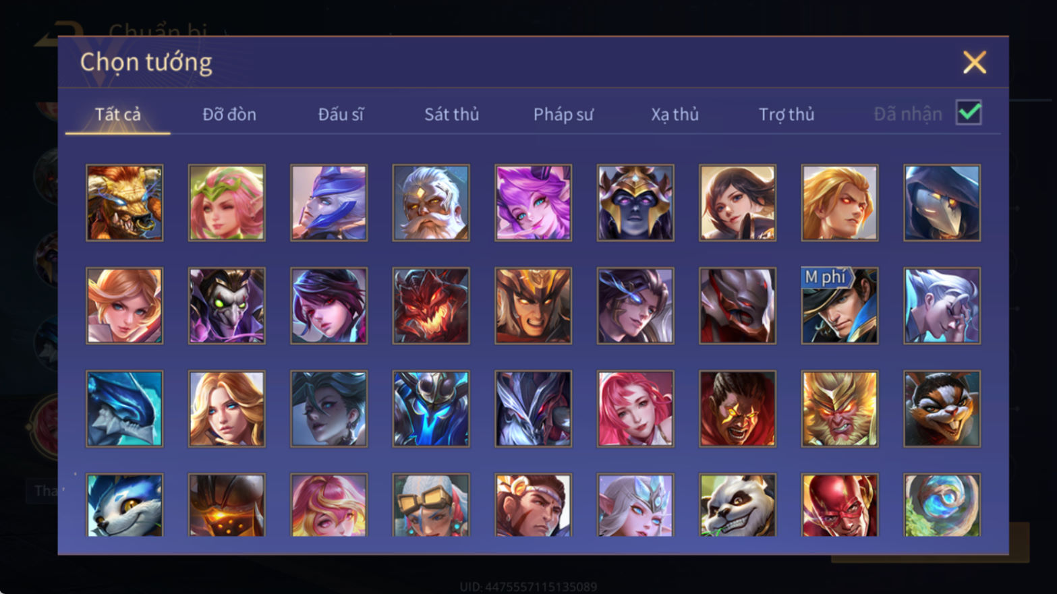Select the golden monkey king hero
This screenshot has height=594, width=1057.
[840, 409]
